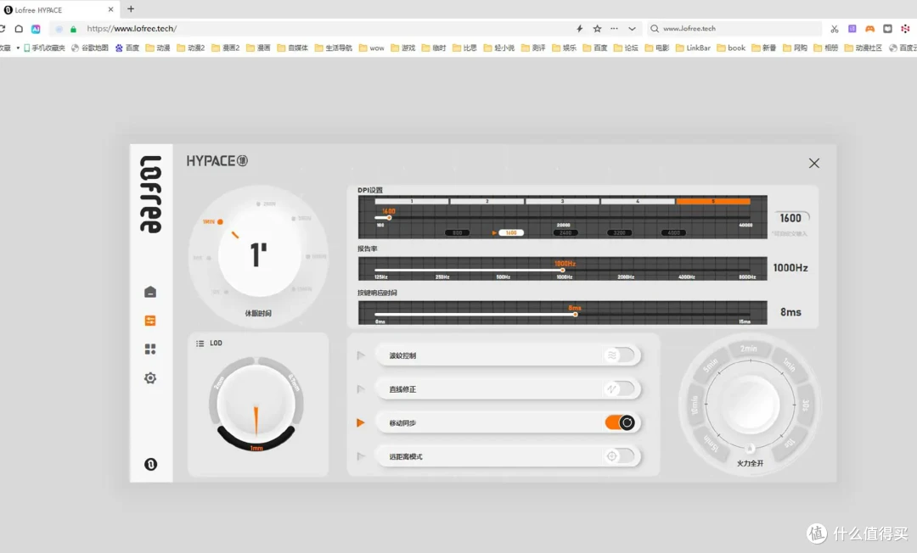Open the settings gear in Lofree sidebar
Image resolution: width=917 pixels, height=553 pixels.
click(x=150, y=377)
